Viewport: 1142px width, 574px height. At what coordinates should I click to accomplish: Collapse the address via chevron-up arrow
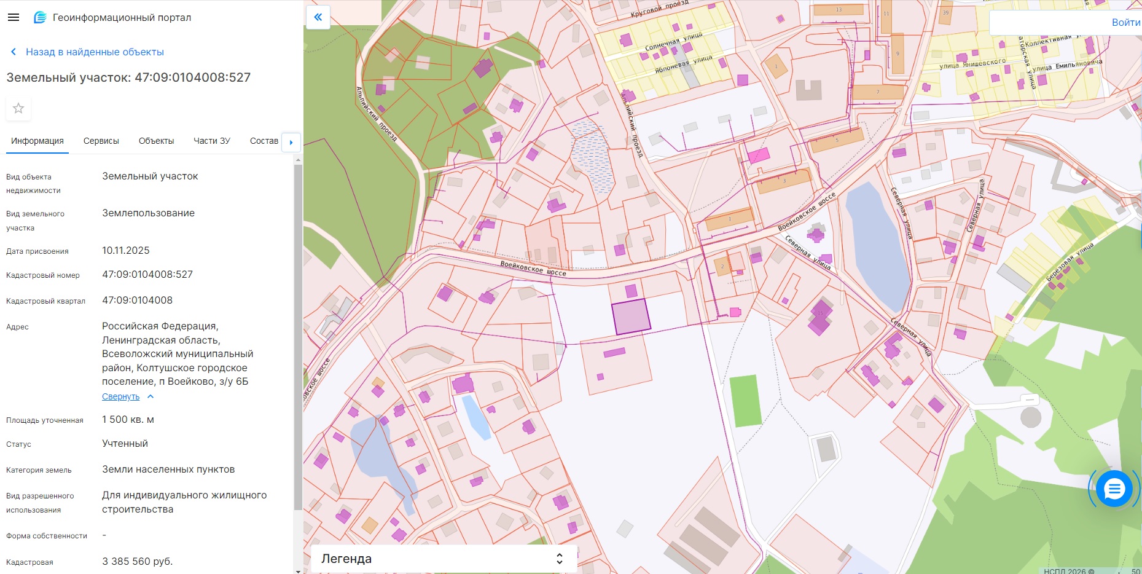pos(151,396)
